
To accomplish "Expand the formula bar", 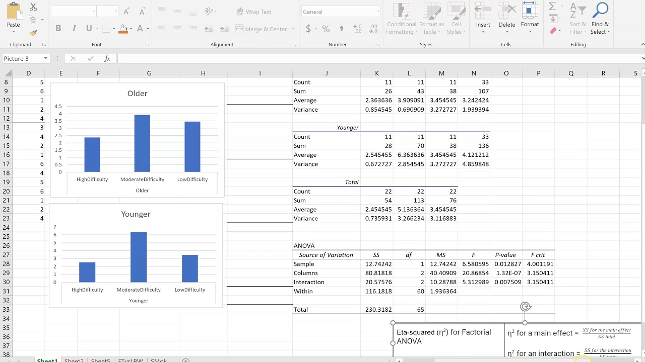I will 642,58.
